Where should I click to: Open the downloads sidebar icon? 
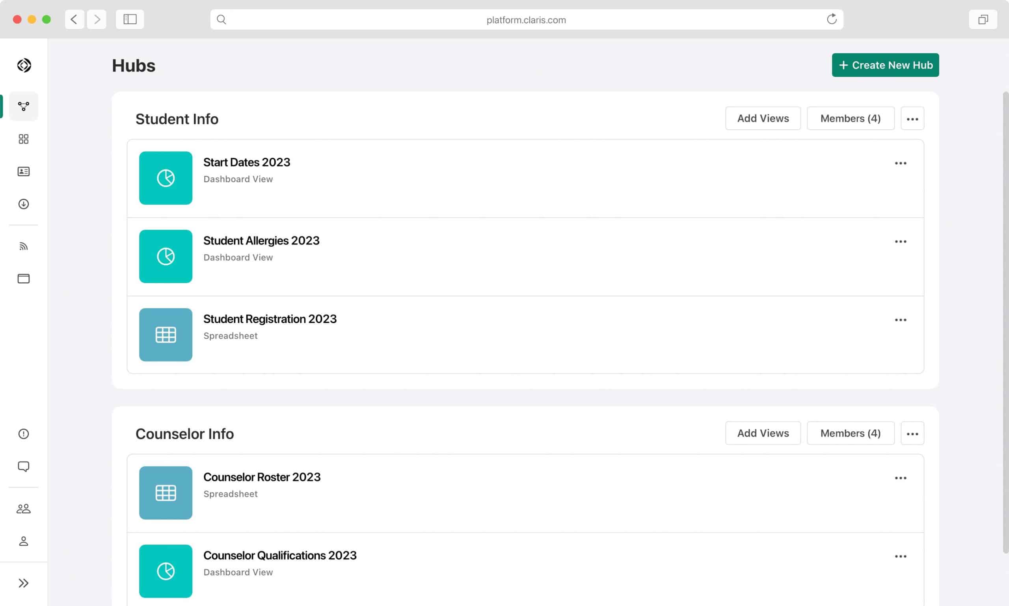coord(24,204)
